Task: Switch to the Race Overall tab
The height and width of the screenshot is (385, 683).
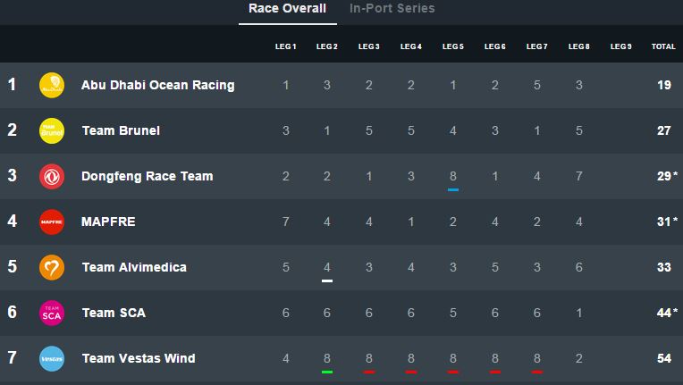Action: [287, 9]
